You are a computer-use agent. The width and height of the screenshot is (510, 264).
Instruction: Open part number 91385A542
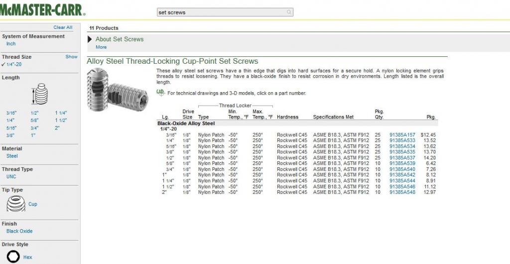pos(402,175)
